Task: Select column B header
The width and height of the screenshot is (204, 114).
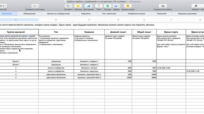Action: tap(56, 20)
